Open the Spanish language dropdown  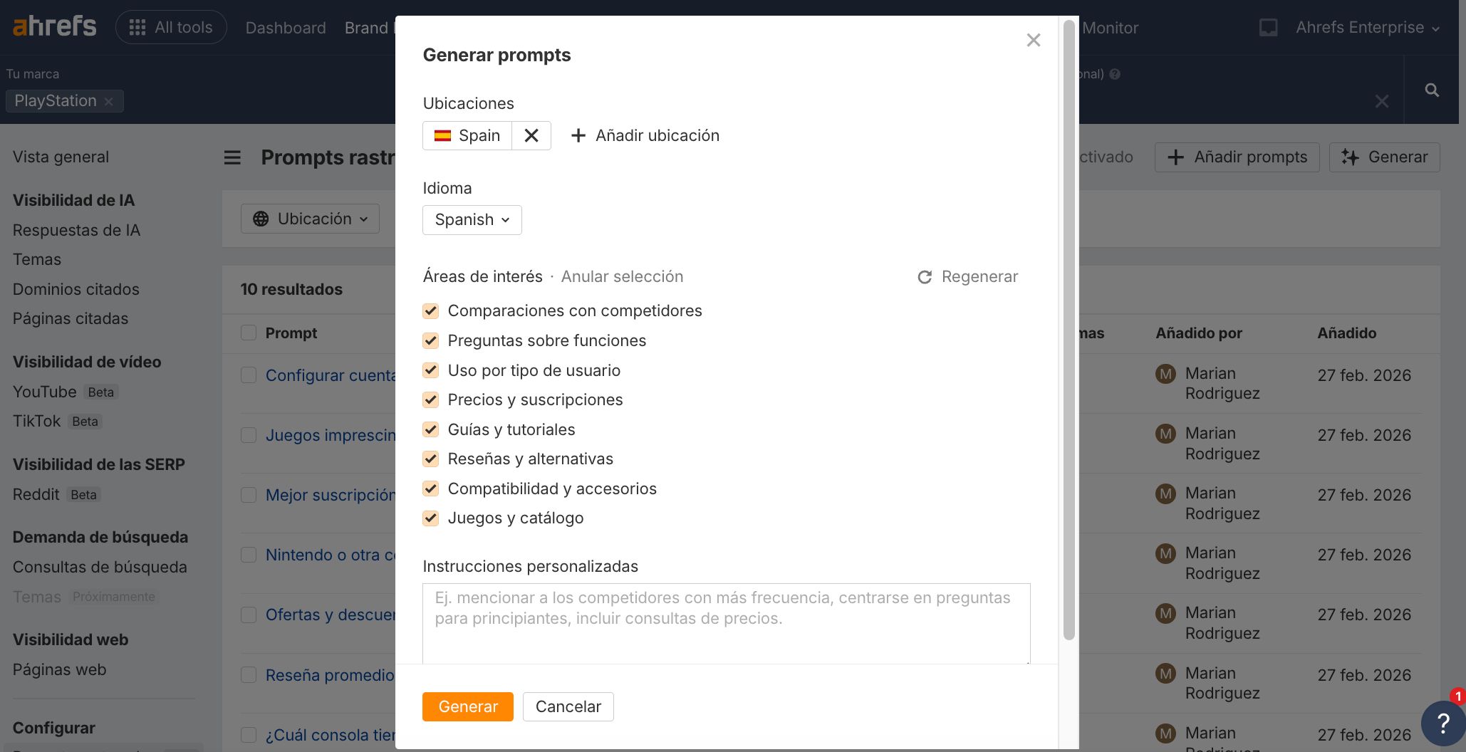tap(472, 220)
